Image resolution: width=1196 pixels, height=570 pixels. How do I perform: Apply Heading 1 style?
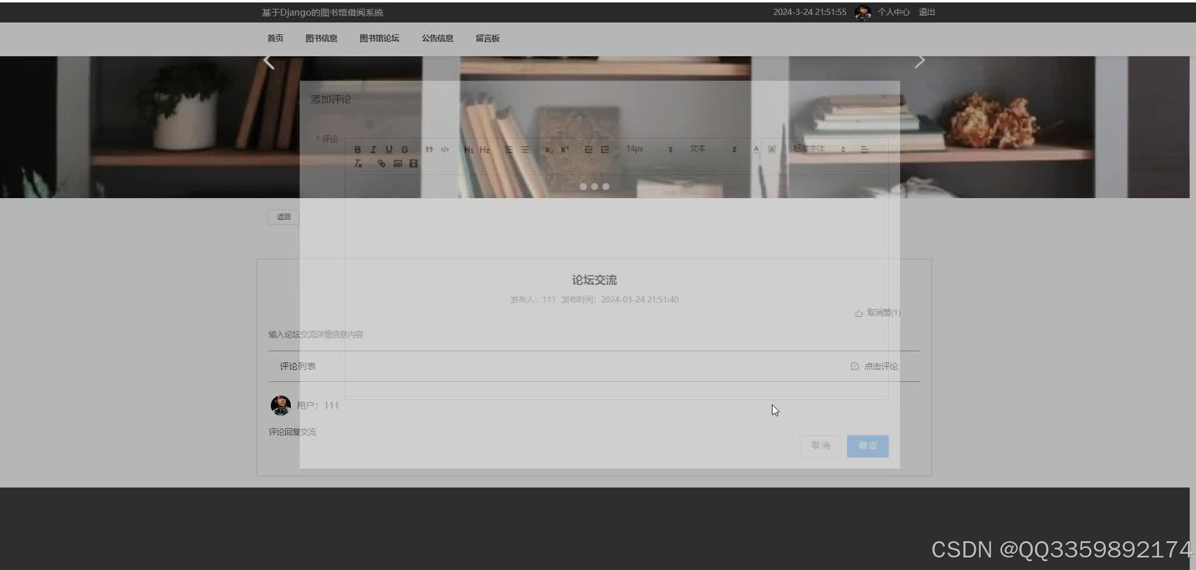(x=469, y=149)
